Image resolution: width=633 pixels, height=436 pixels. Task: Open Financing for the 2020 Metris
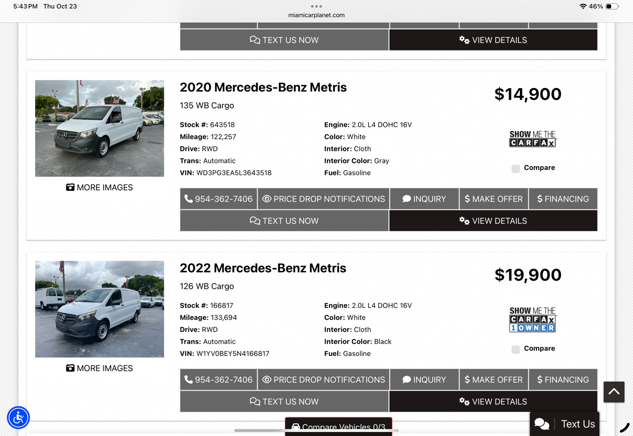pyautogui.click(x=563, y=199)
